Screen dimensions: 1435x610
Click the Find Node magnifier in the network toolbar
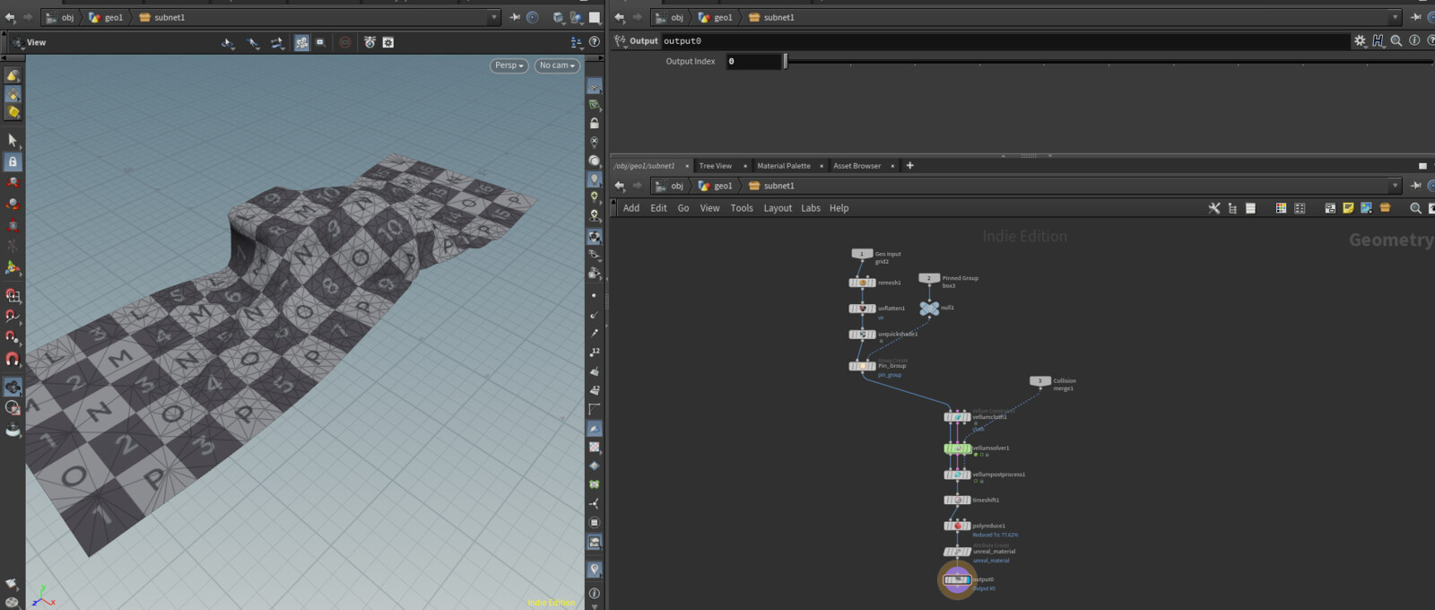[x=1415, y=208]
